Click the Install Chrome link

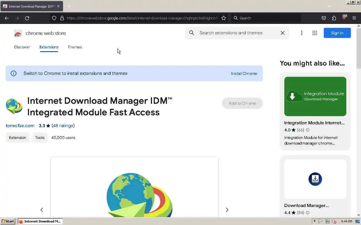point(244,73)
